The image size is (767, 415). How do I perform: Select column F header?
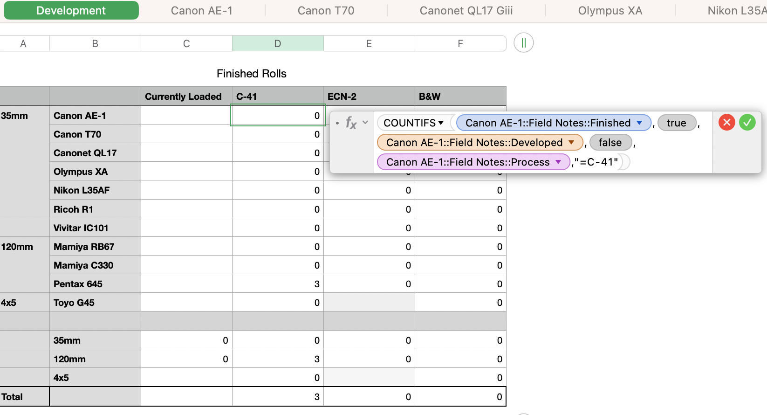pyautogui.click(x=460, y=44)
